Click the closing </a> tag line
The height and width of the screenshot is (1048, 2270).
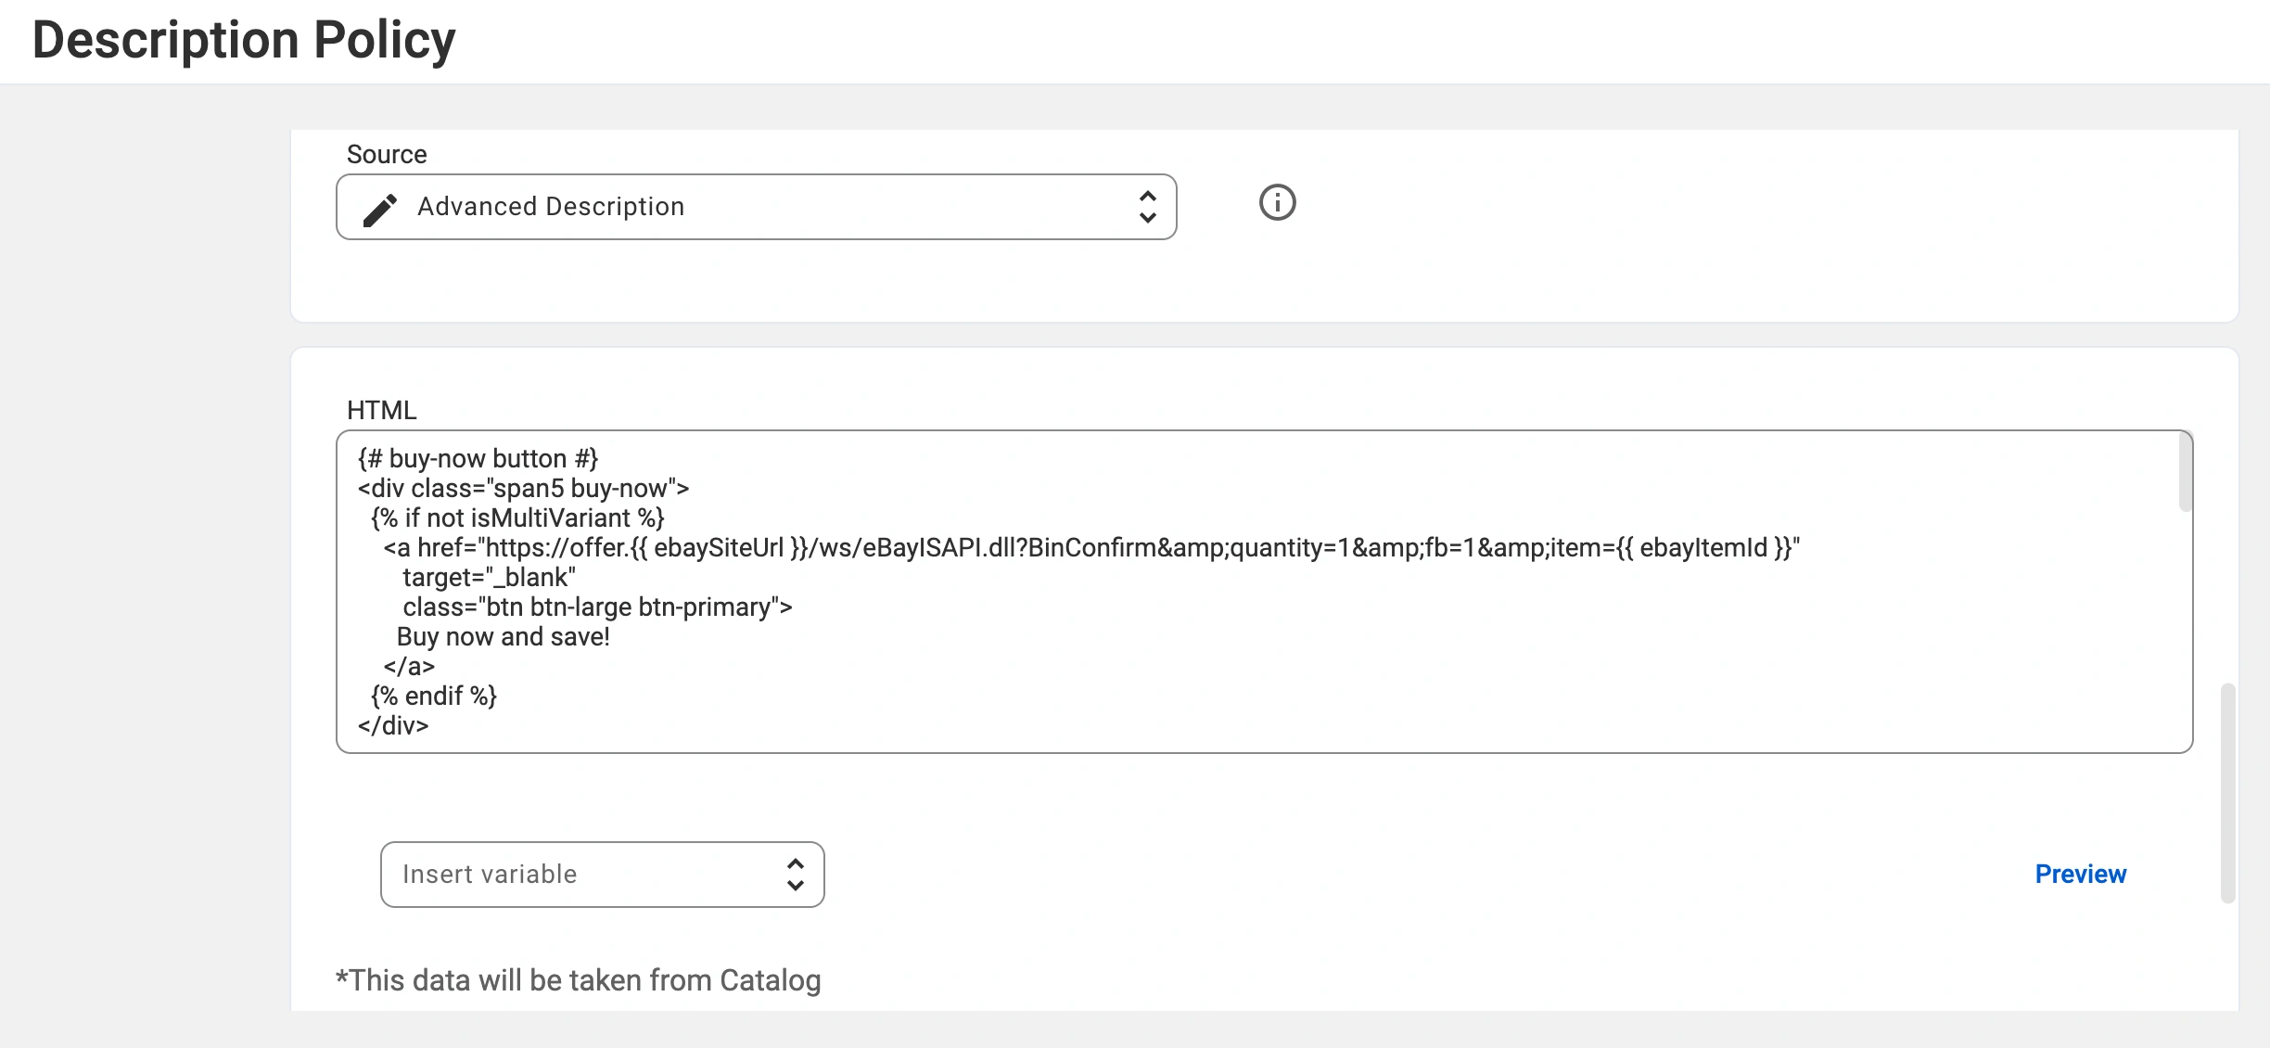(x=409, y=666)
